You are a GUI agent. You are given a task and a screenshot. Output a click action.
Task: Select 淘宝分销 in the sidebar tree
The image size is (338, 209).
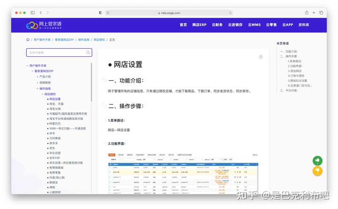(55, 109)
